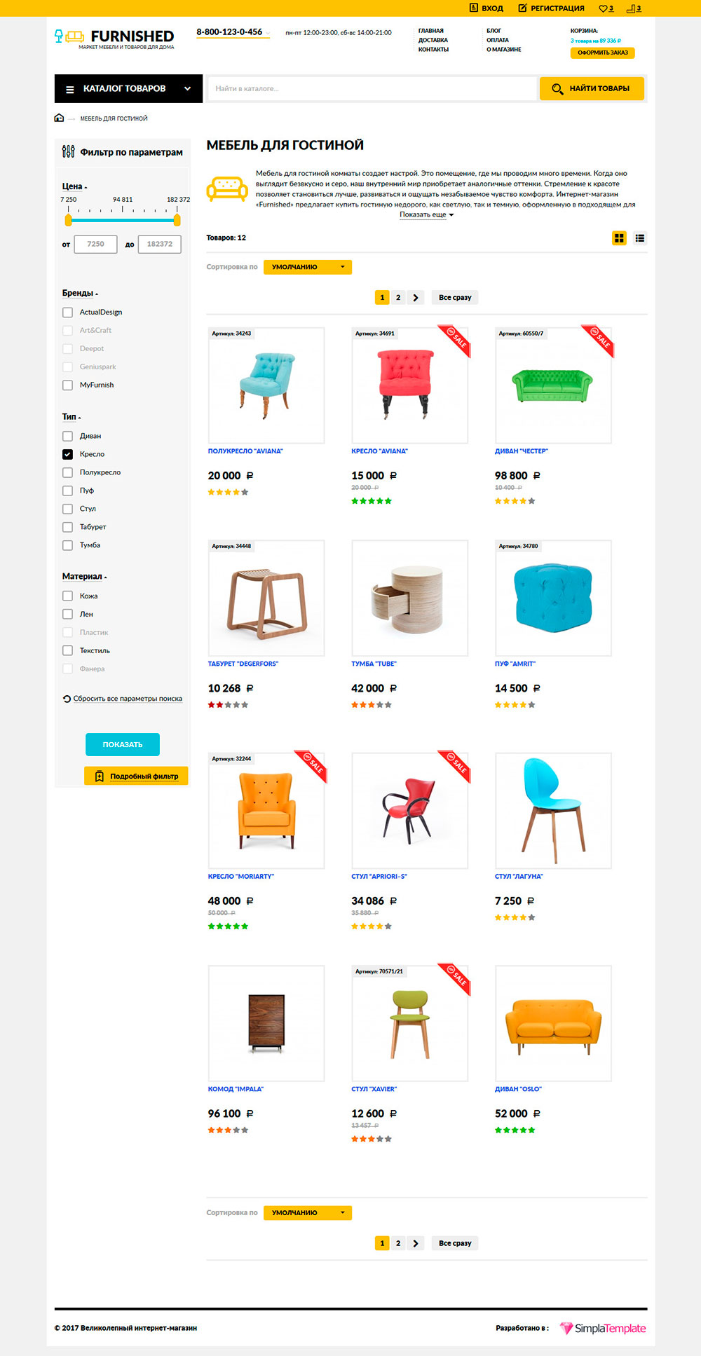701x1356 pixels.
Task: Open the КАТАЛОГ ТОВАРОВ dropdown menu
Action: pos(128,89)
